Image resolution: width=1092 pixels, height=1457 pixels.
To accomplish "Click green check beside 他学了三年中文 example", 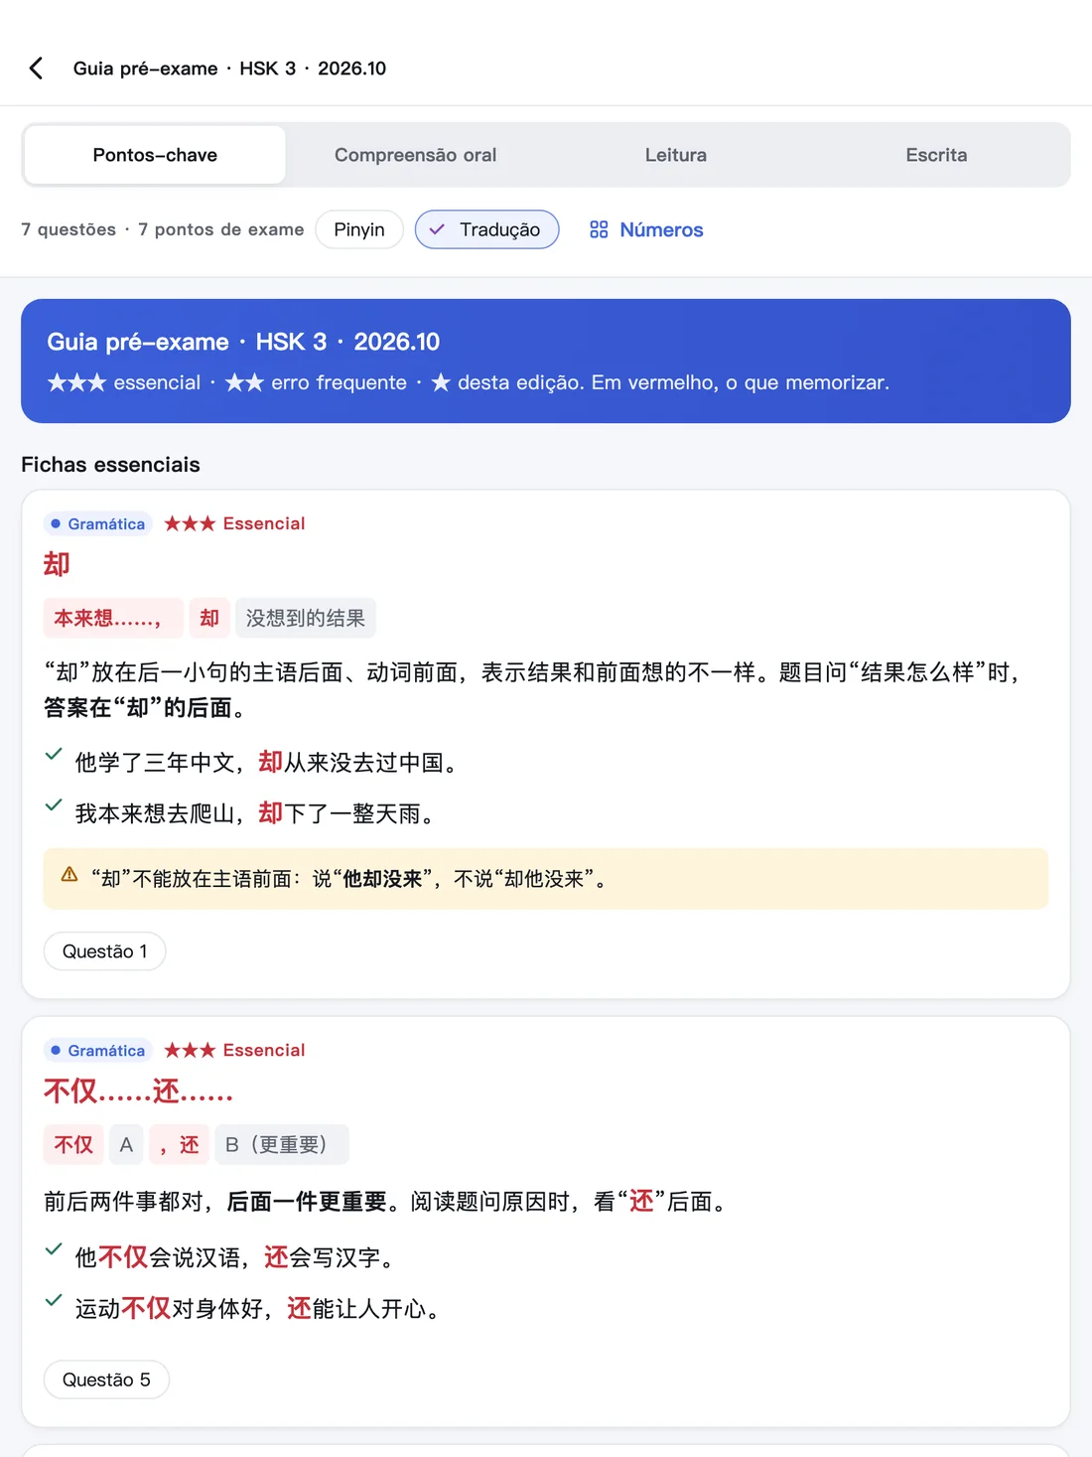I will pos(54,755).
